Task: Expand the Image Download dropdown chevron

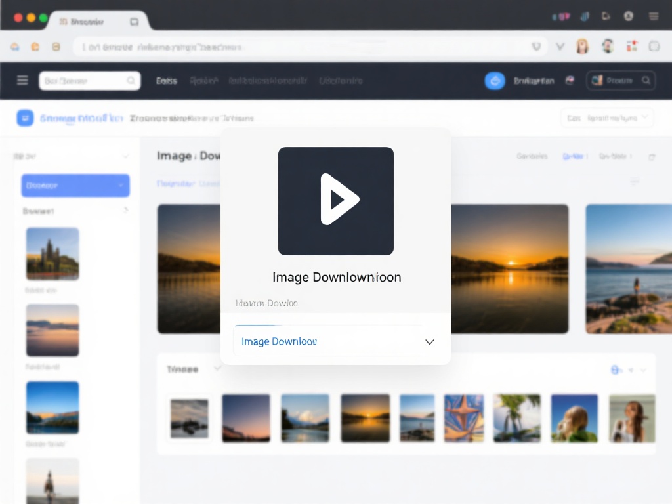Action: [x=430, y=342]
